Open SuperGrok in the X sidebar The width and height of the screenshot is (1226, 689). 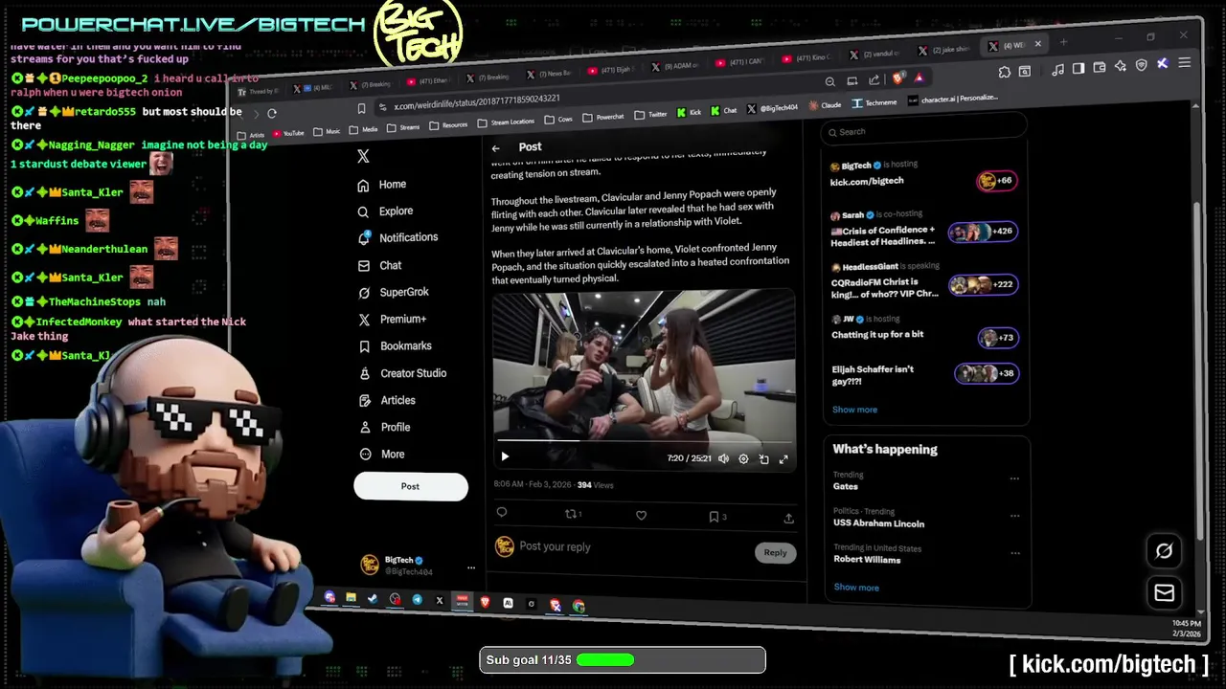pyautogui.click(x=394, y=292)
